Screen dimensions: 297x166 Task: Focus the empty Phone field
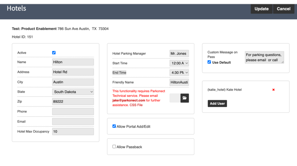tap(73, 112)
